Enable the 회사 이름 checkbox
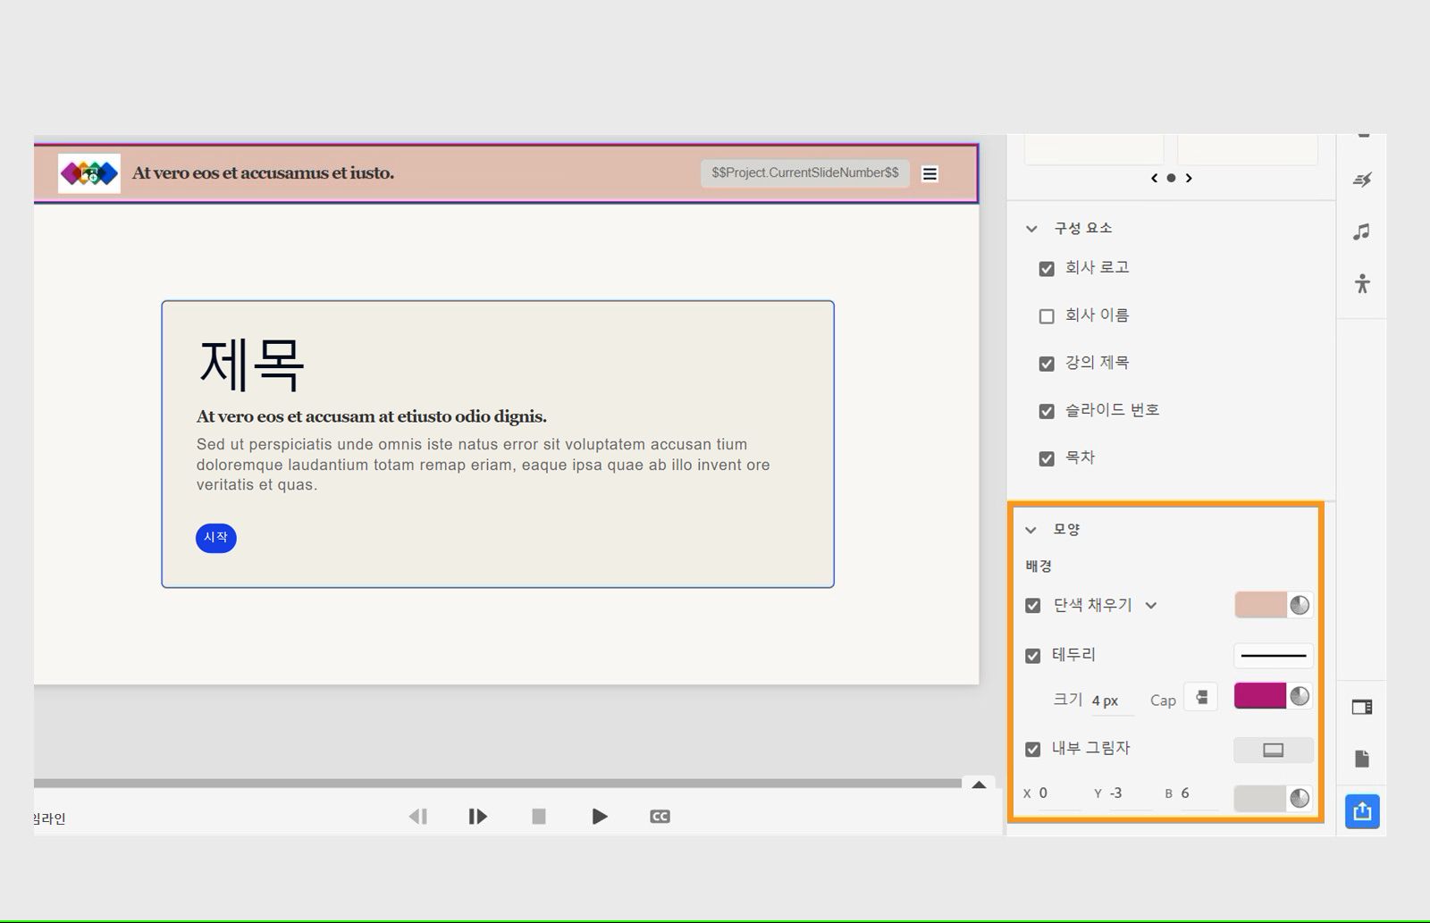Screen dimensions: 1430x923 tap(1046, 315)
